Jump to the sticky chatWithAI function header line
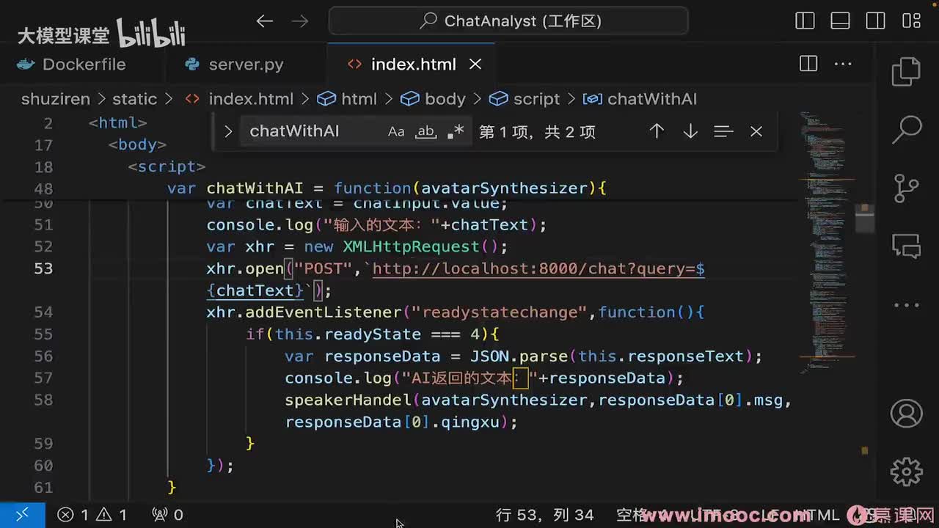Viewport: 939px width, 528px height. (387, 188)
